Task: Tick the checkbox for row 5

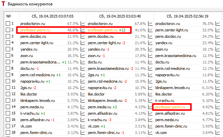Action: coord(8,49)
